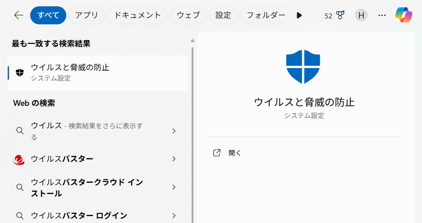Select the ウェブ filter tab
This screenshot has height=223, width=422.
click(x=188, y=15)
